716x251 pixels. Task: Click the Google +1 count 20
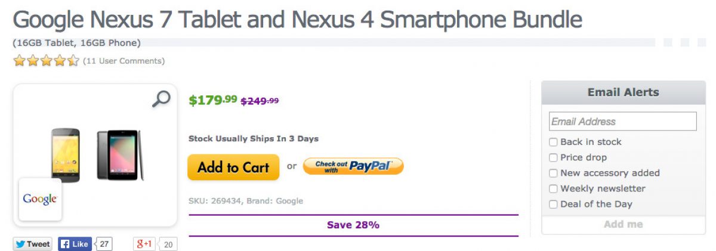(168, 244)
